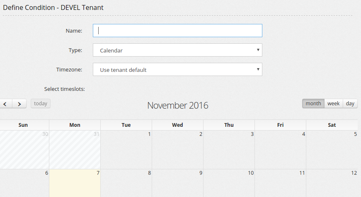Viewport: 361px width, 197px height.
Task: Select highlighted November 7 cell
Action: coord(75,184)
